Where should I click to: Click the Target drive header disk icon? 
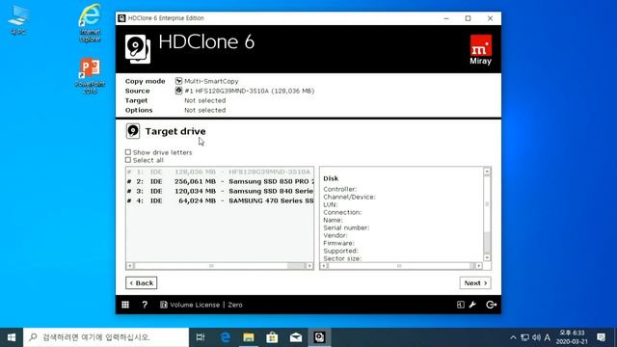[x=133, y=131]
